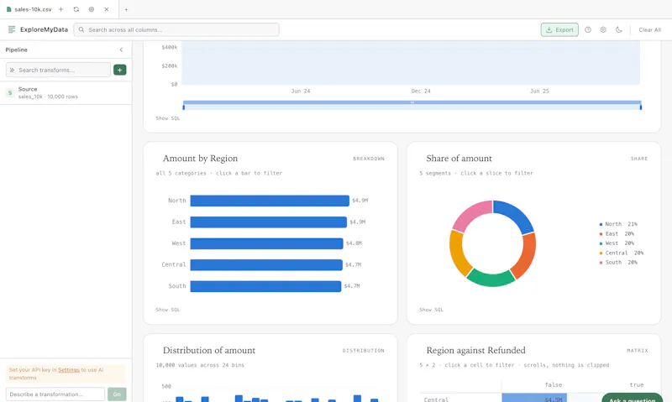Click the MATRIX tag on Region against Refunded
The height and width of the screenshot is (402, 672).
tap(638, 351)
